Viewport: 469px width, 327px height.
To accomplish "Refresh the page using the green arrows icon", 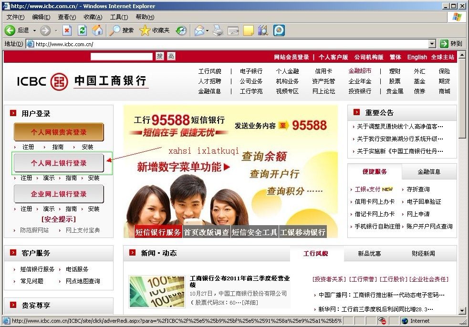I will [x=82, y=30].
